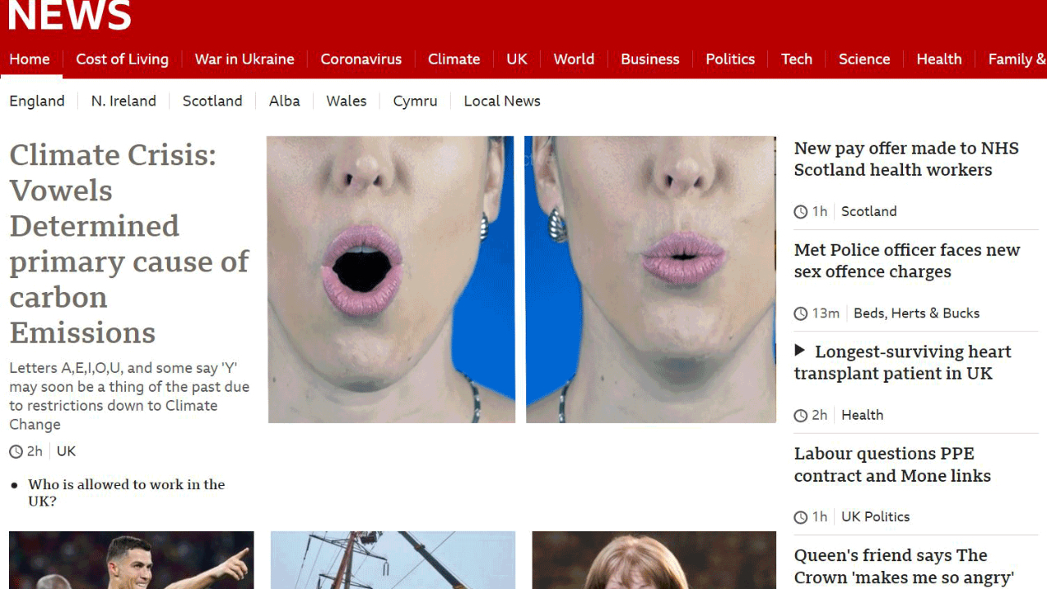Open the UK tag under main story
1047x589 pixels.
pos(66,451)
